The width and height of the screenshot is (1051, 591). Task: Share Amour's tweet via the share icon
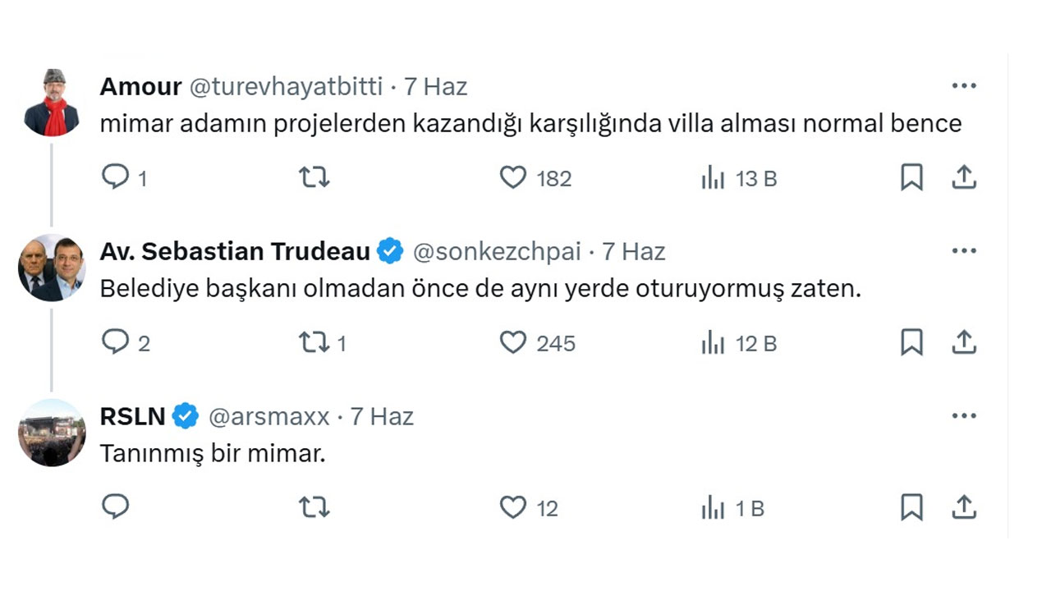[964, 177]
